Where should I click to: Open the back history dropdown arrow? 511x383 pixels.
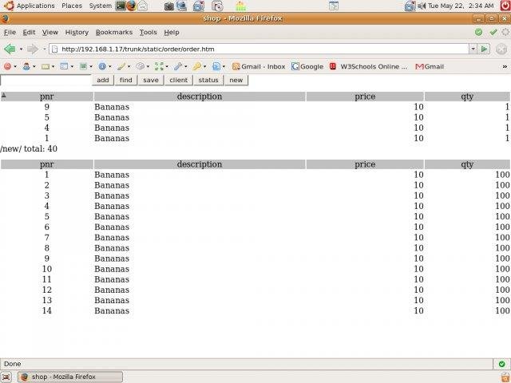coord(22,49)
